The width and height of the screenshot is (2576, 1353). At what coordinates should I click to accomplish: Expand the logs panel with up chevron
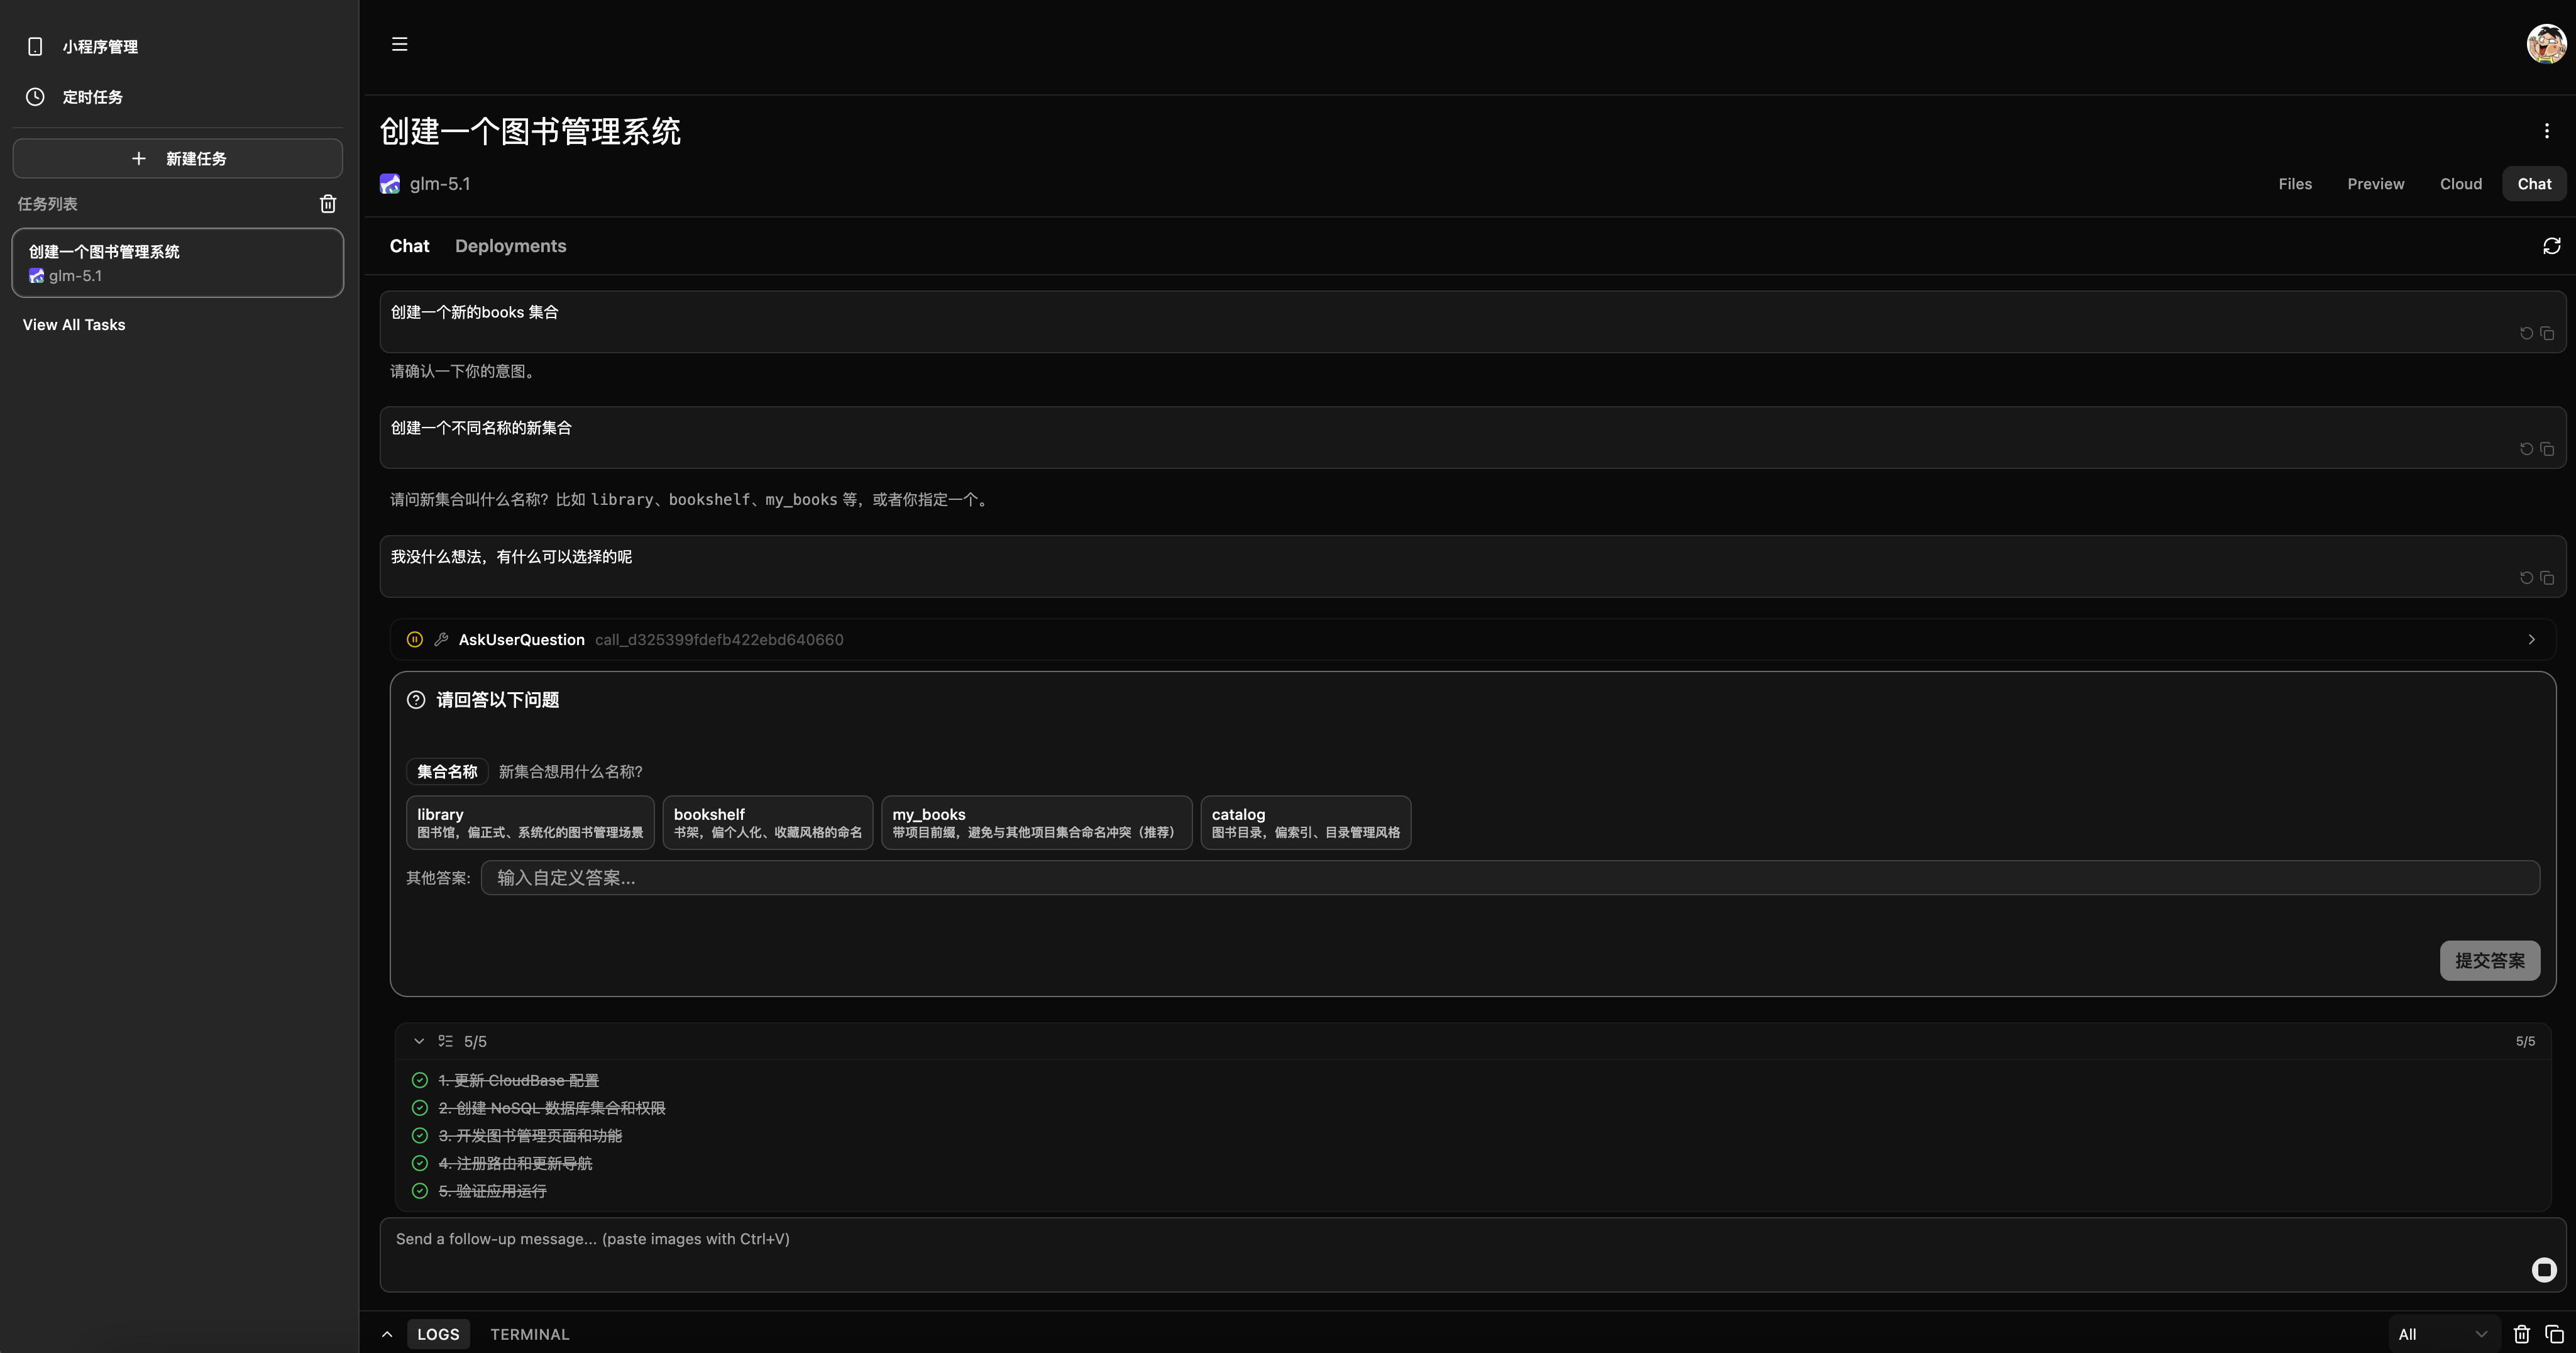(x=387, y=1334)
